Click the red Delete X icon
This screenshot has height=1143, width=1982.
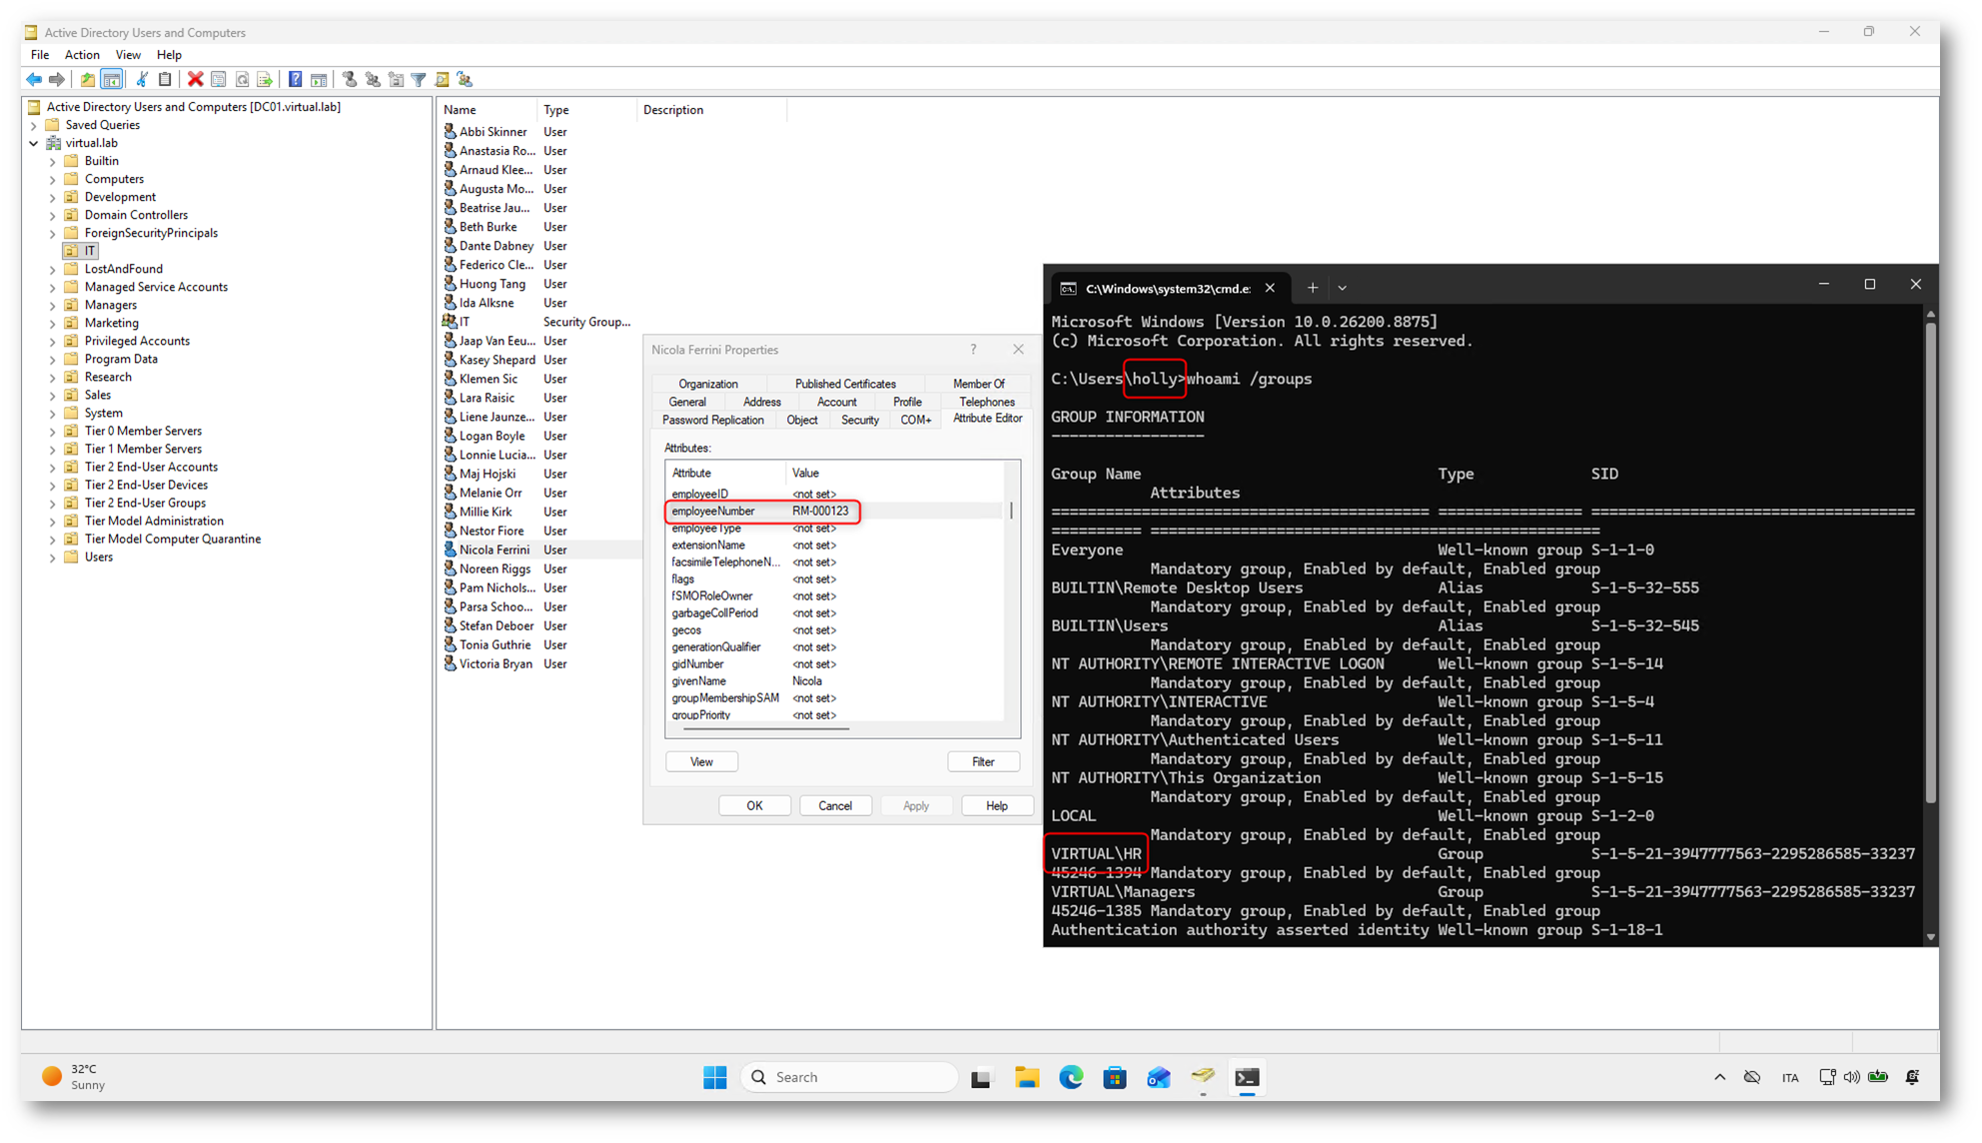coord(196,79)
